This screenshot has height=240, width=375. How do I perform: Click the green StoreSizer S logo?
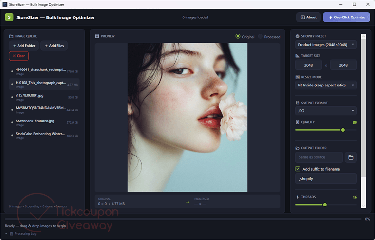9,17
